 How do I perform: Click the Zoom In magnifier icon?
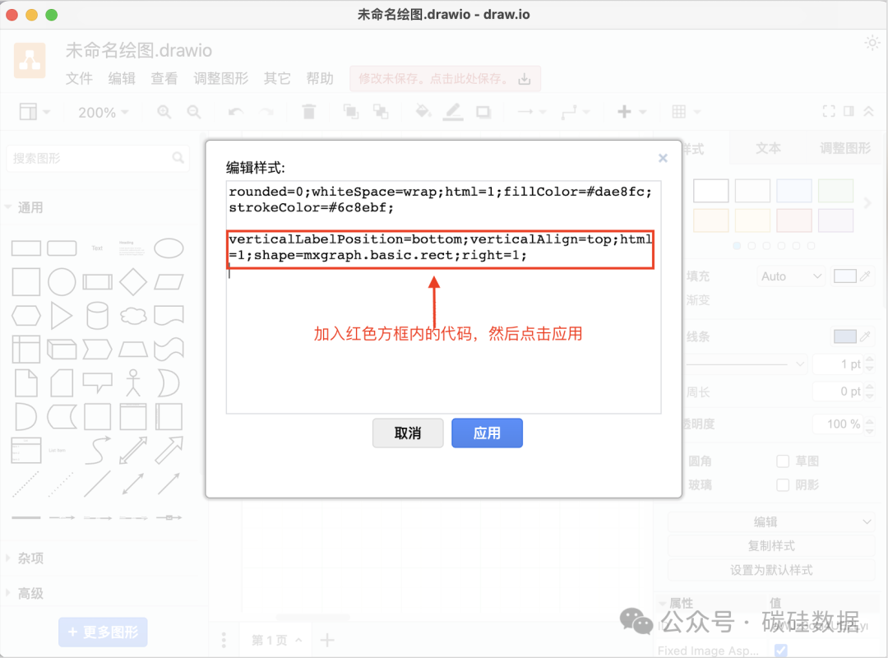164,111
